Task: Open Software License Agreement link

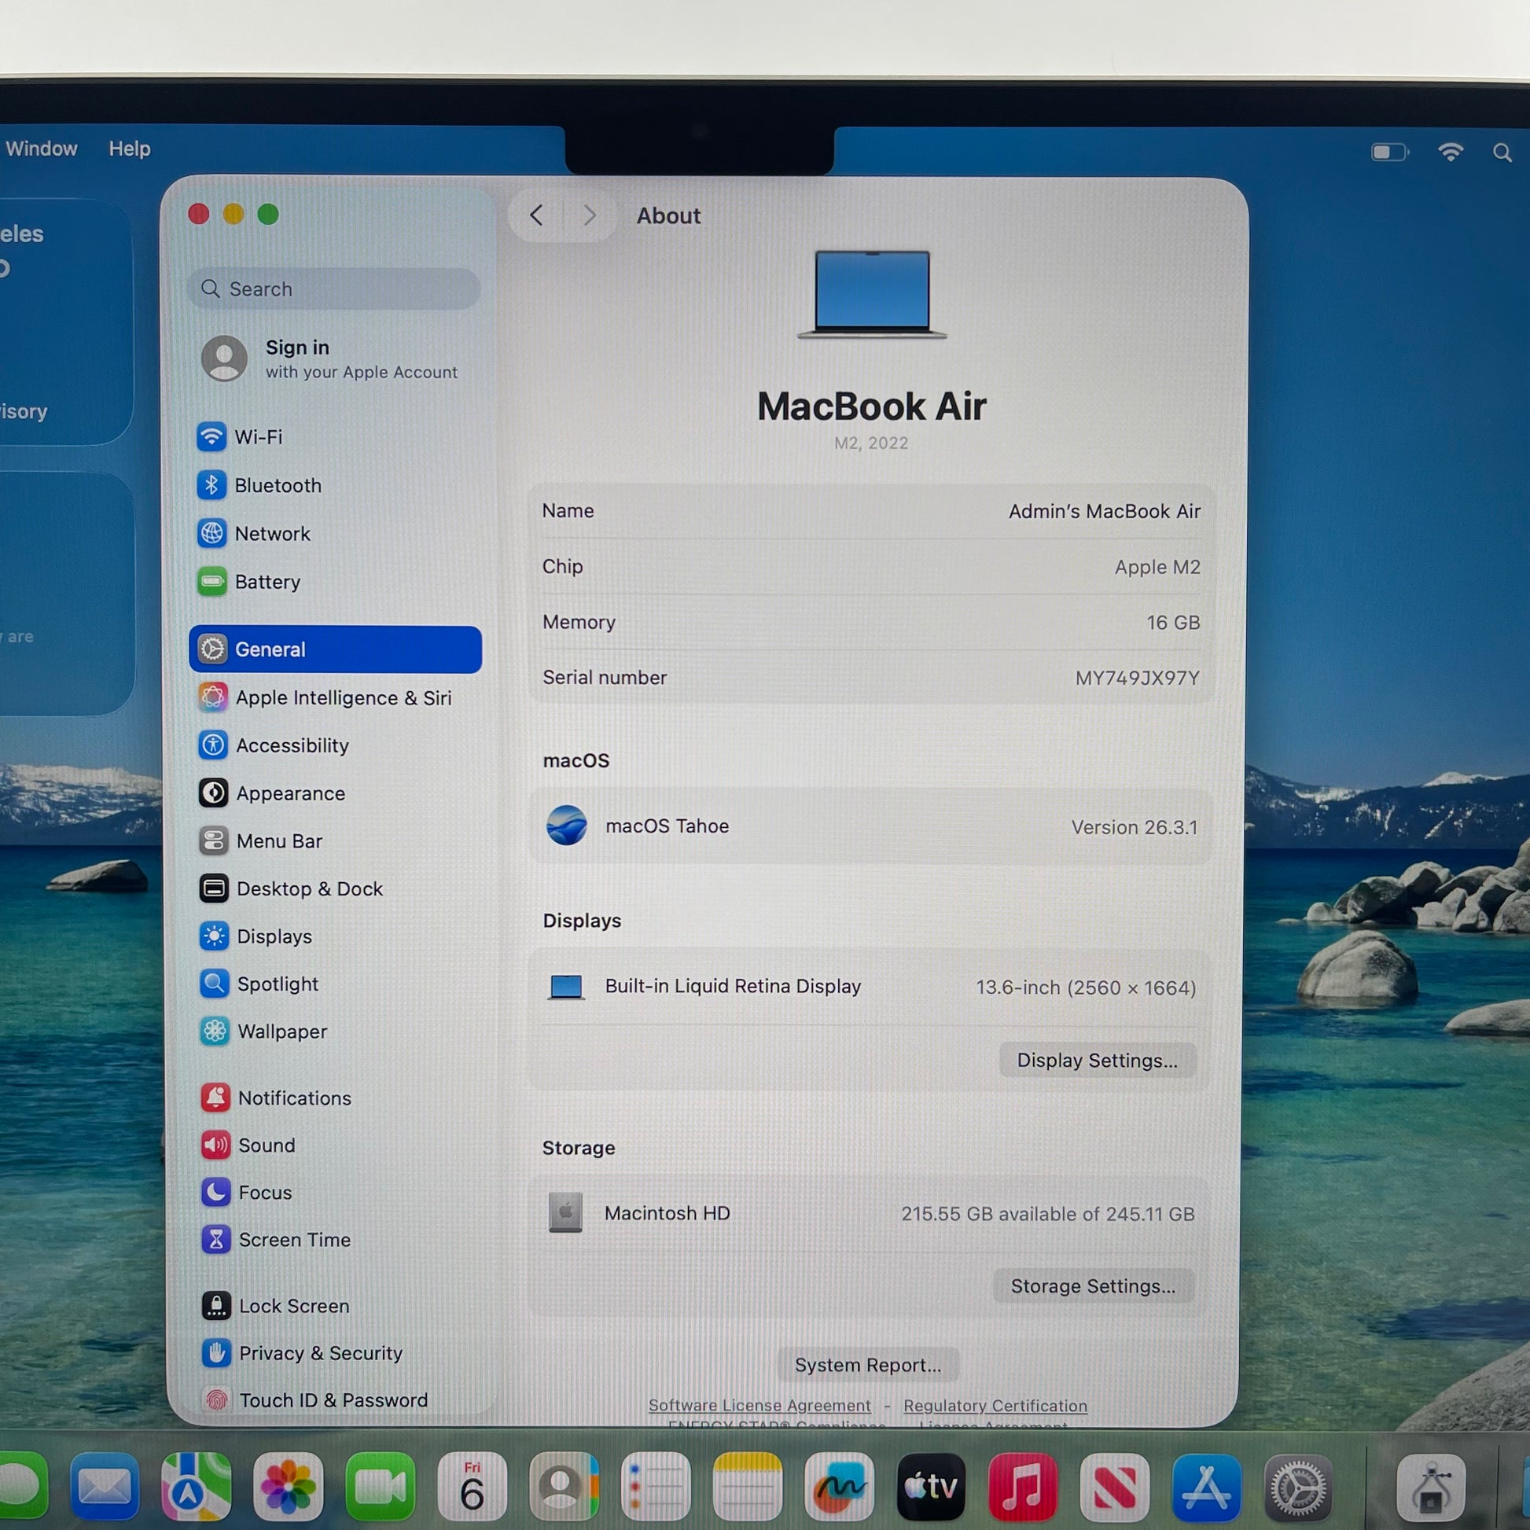Action: tap(759, 1406)
